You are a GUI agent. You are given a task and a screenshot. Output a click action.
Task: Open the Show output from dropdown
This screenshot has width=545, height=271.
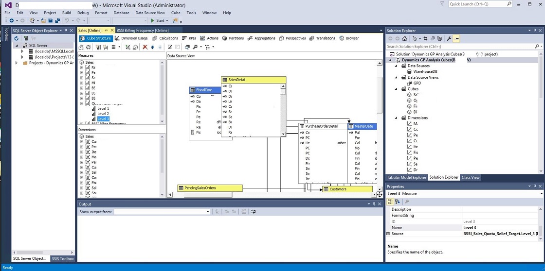coord(208,212)
